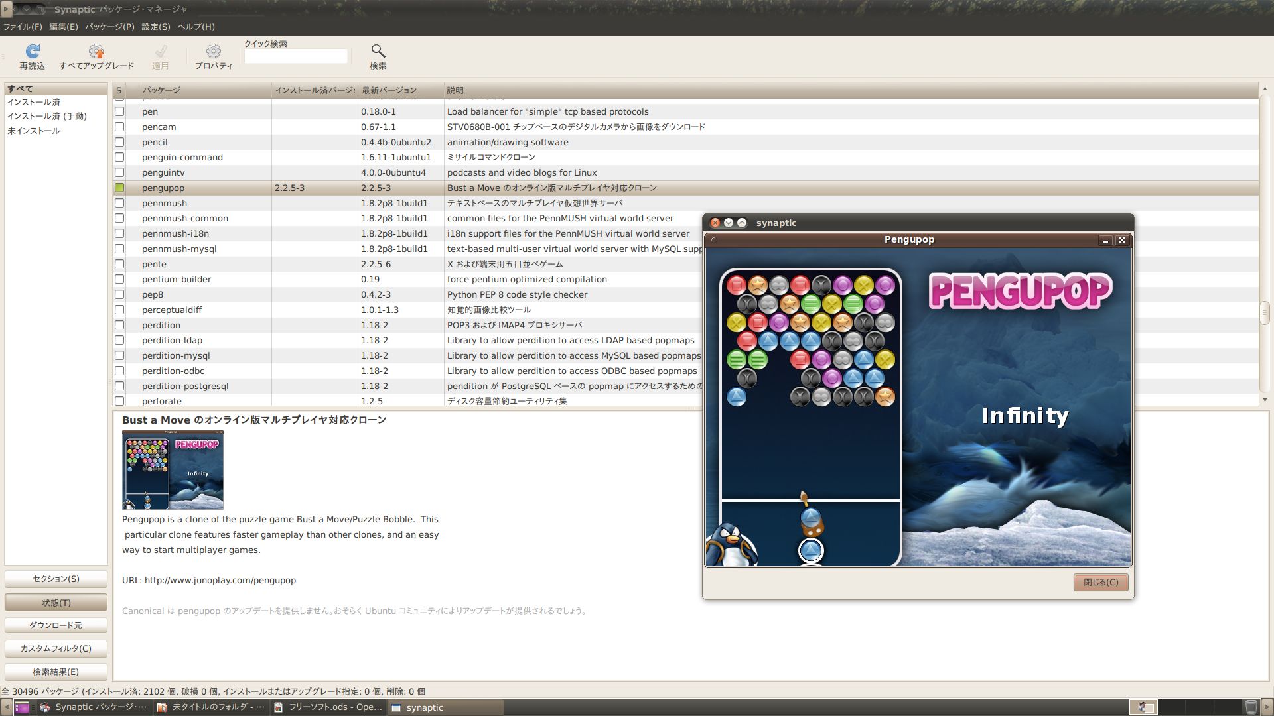Toggle the perceptualdiff checkbox
Image resolution: width=1274 pixels, height=716 pixels.
pos(119,310)
